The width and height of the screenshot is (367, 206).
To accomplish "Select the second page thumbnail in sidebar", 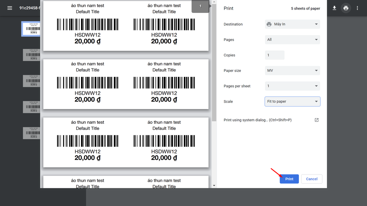I will [32, 55].
